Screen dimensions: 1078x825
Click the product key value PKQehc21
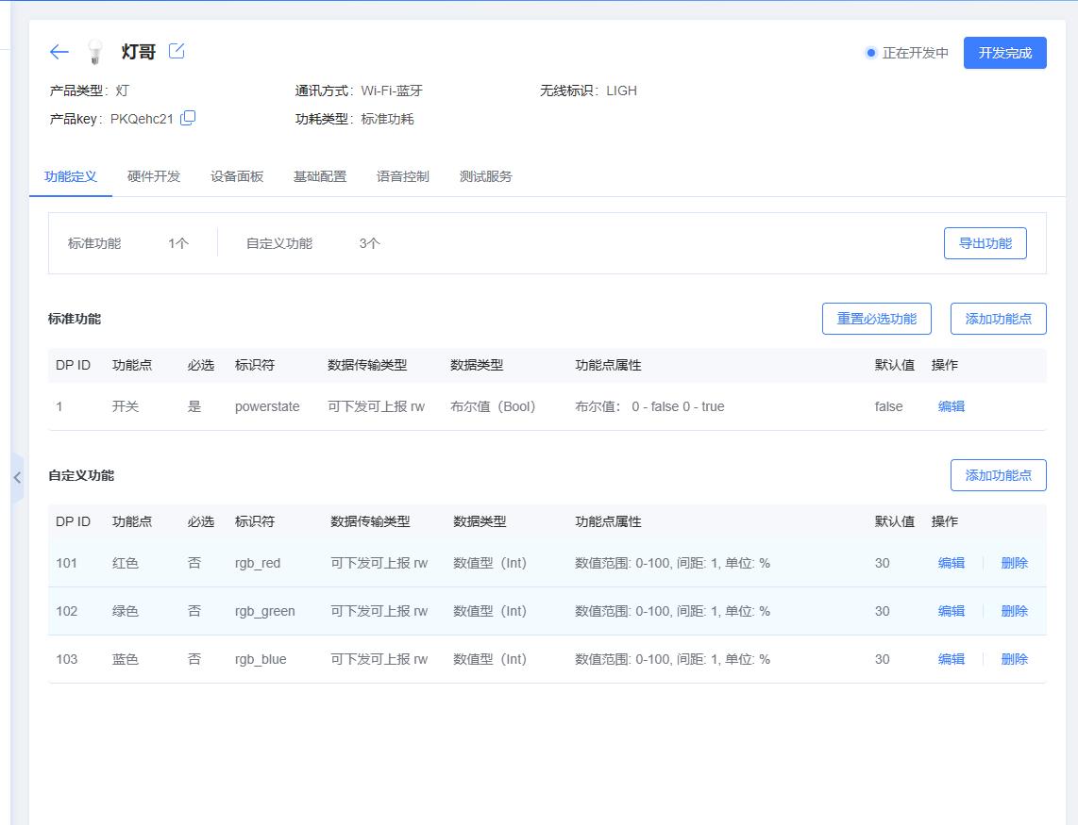(142, 119)
